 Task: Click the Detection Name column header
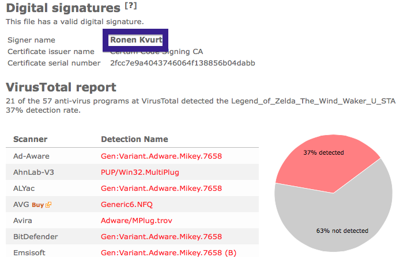(134, 139)
